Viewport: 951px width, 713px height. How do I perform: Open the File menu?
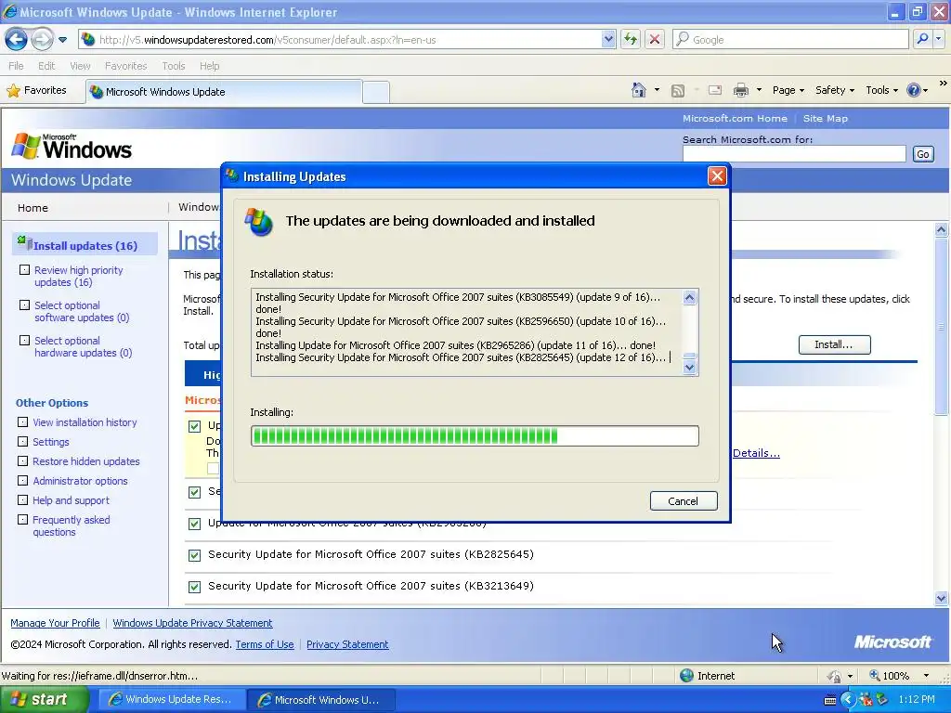[x=17, y=66]
